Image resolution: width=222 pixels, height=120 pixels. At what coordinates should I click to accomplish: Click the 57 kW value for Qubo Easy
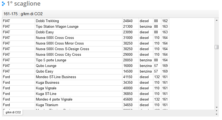(x=157, y=71)
